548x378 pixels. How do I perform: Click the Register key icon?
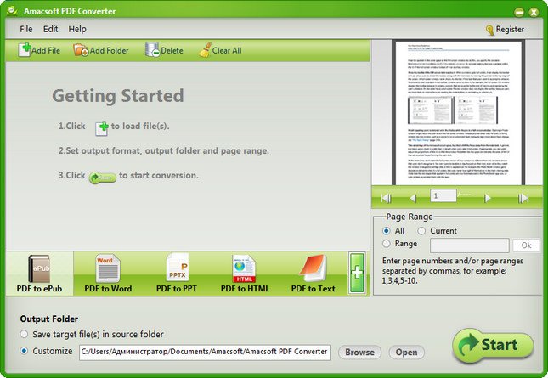pos(489,30)
